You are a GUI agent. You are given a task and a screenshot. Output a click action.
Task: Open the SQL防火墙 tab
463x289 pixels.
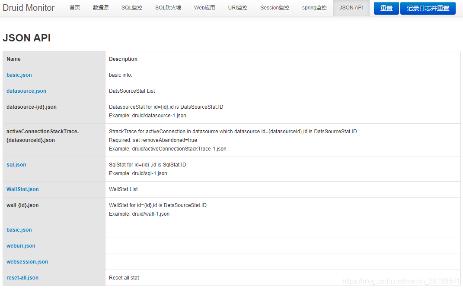pyautogui.click(x=168, y=8)
